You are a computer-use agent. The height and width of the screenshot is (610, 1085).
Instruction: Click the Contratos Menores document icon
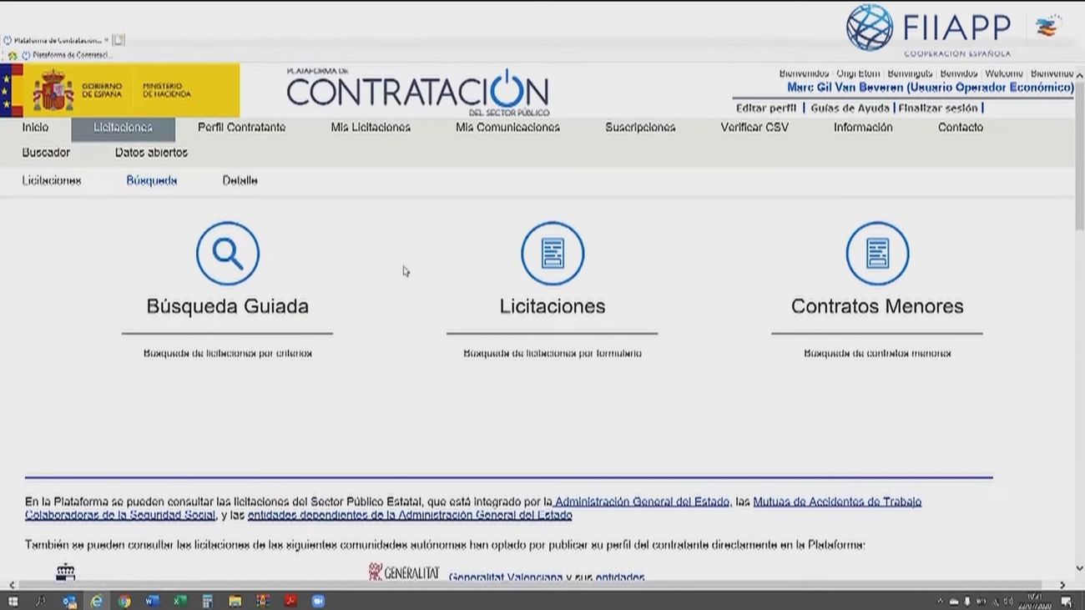[x=876, y=253]
